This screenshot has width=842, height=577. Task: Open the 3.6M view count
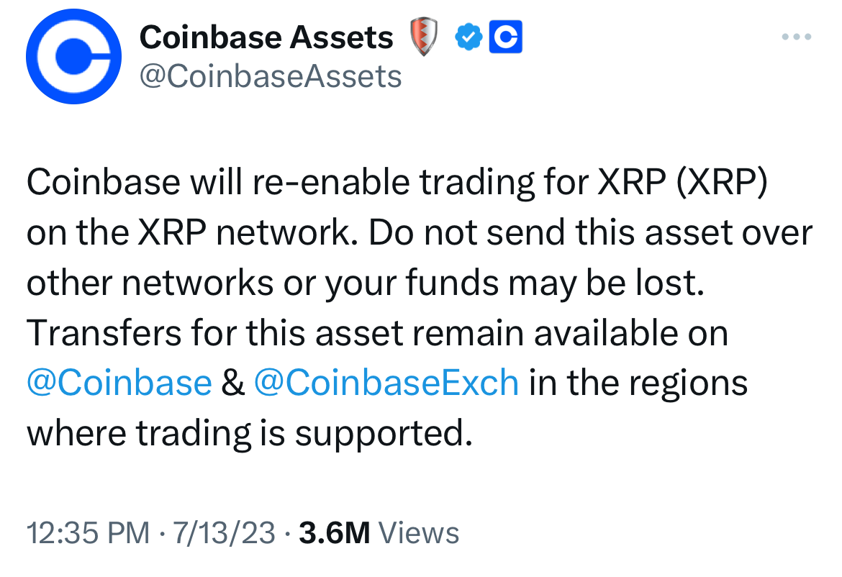click(x=335, y=533)
